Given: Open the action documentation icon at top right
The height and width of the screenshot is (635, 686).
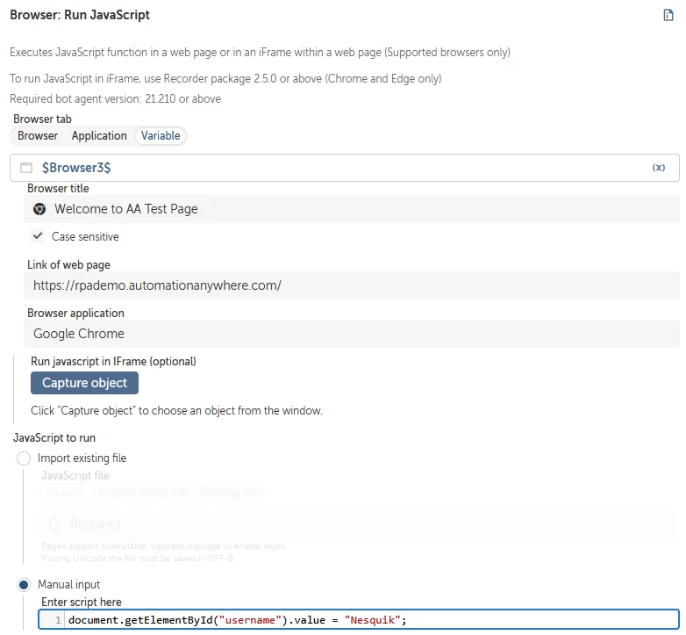Looking at the screenshot, I should click(668, 15).
